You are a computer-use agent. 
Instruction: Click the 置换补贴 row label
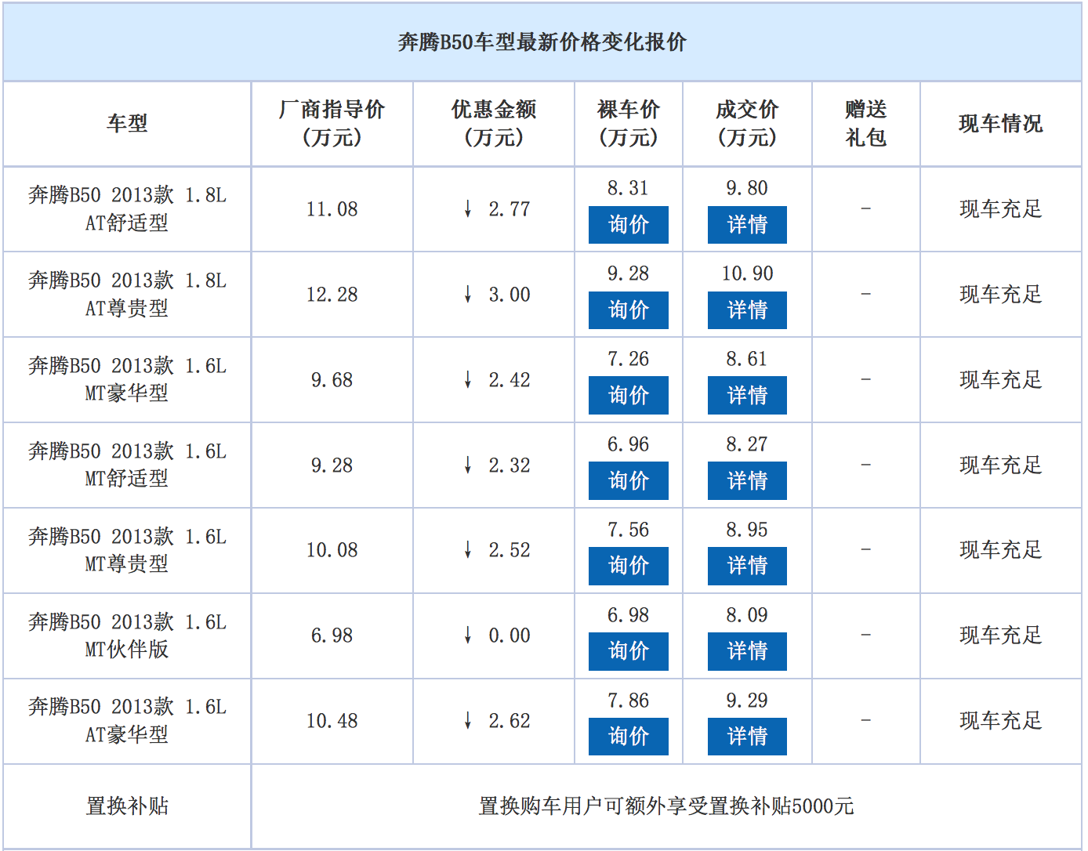coord(127,806)
